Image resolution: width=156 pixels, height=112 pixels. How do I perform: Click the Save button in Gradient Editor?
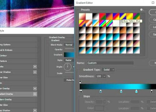coord(153,35)
